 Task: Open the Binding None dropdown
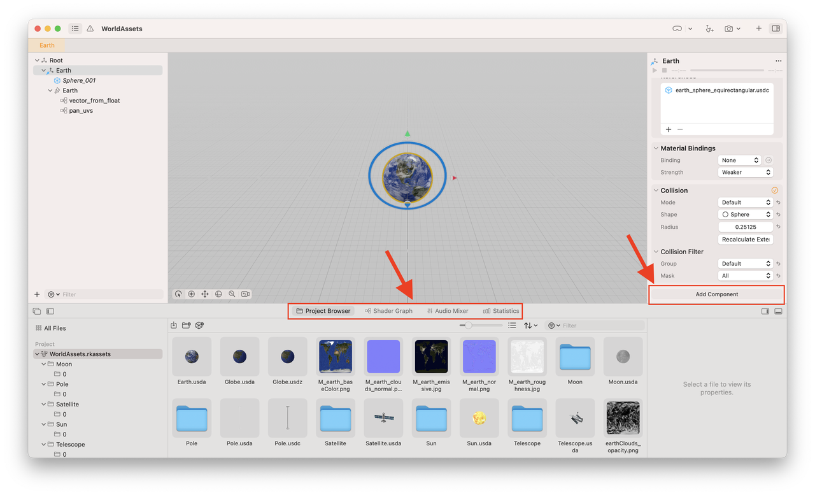click(739, 161)
